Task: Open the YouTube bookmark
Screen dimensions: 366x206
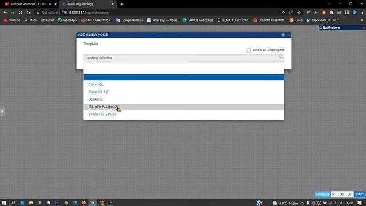Action: pos(11,21)
